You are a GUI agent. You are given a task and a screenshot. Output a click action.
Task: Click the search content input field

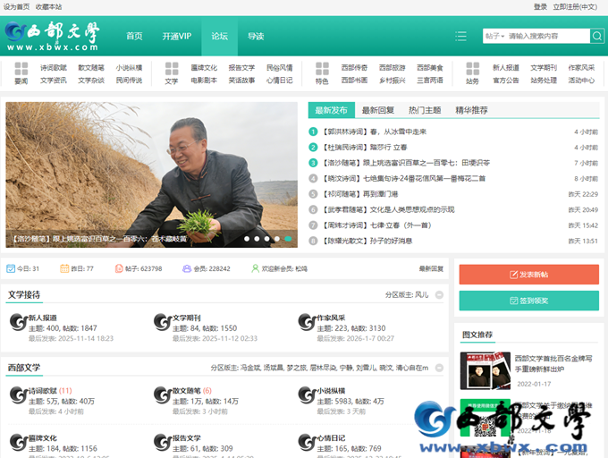click(x=547, y=36)
